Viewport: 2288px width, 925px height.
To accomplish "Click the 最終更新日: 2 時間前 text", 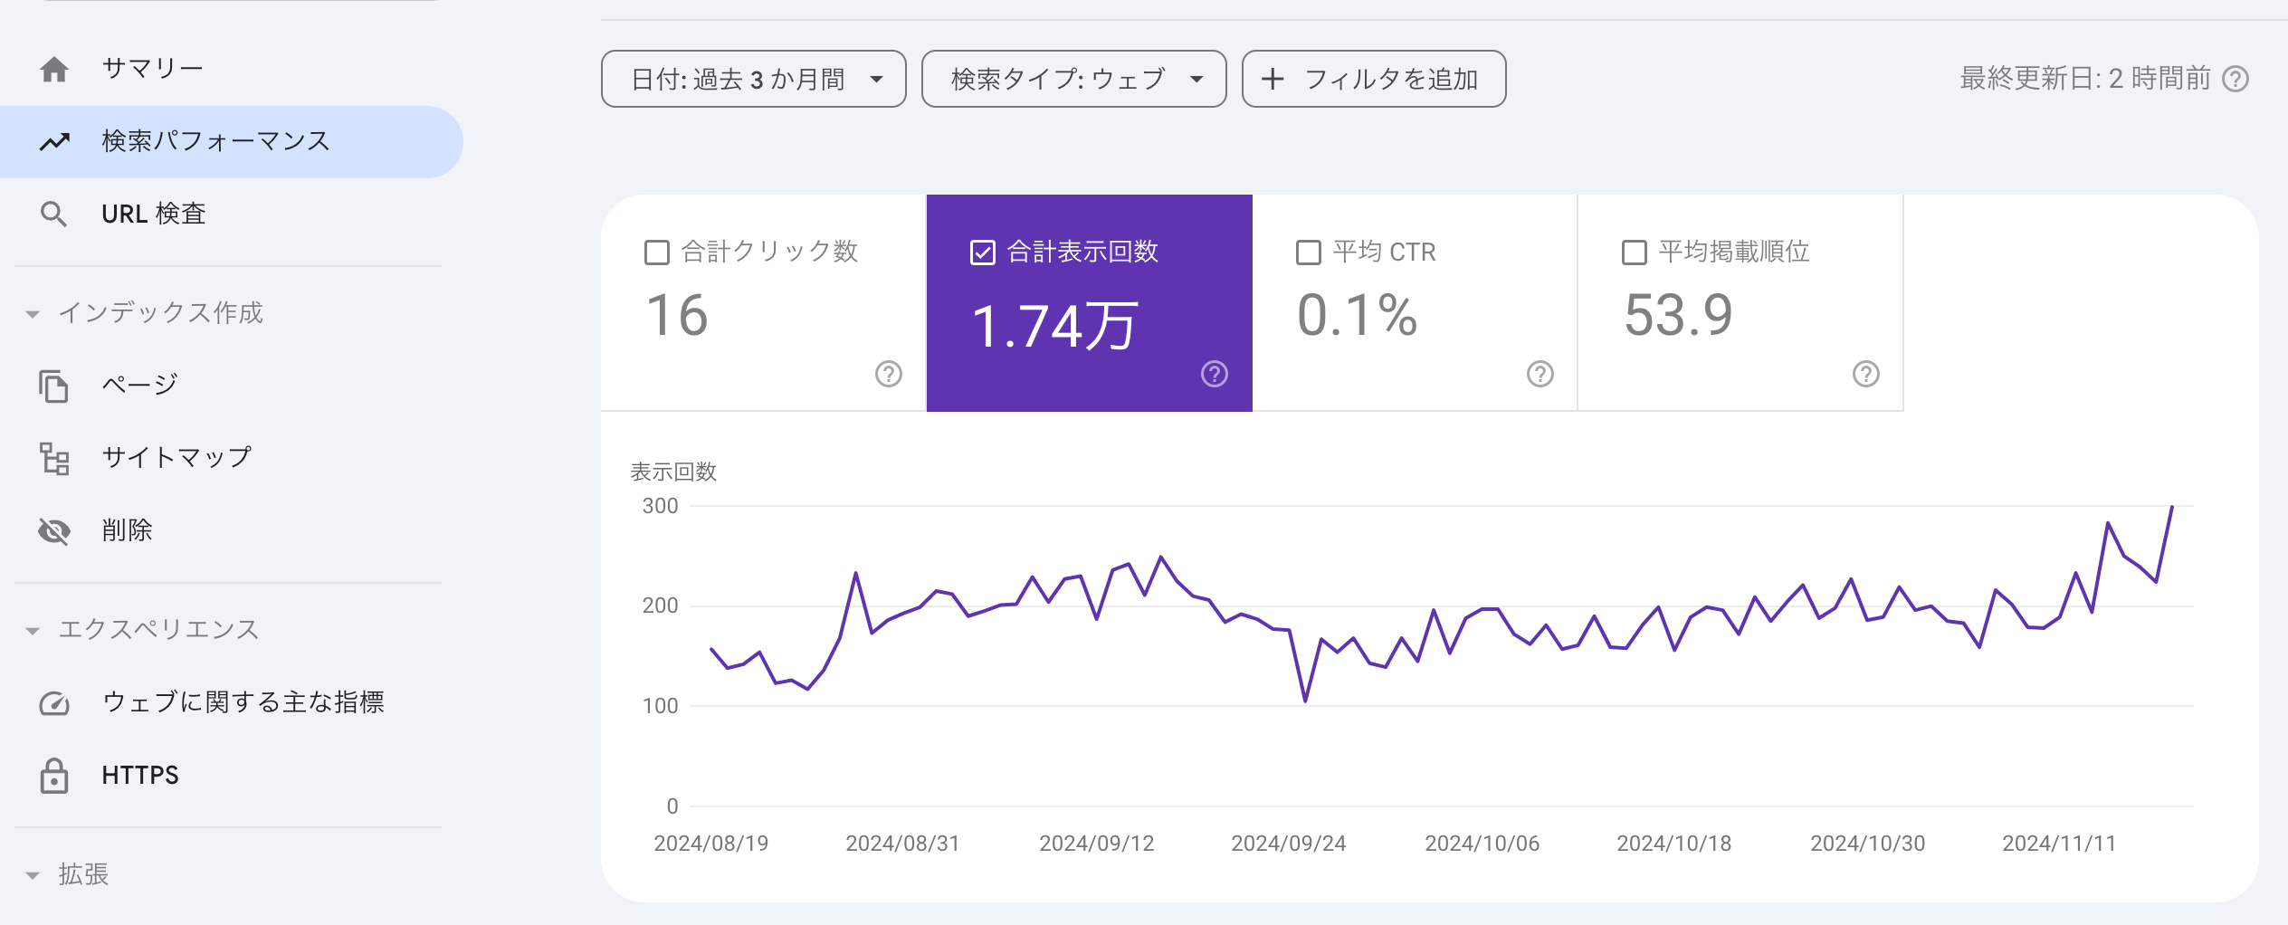I will [x=2085, y=79].
